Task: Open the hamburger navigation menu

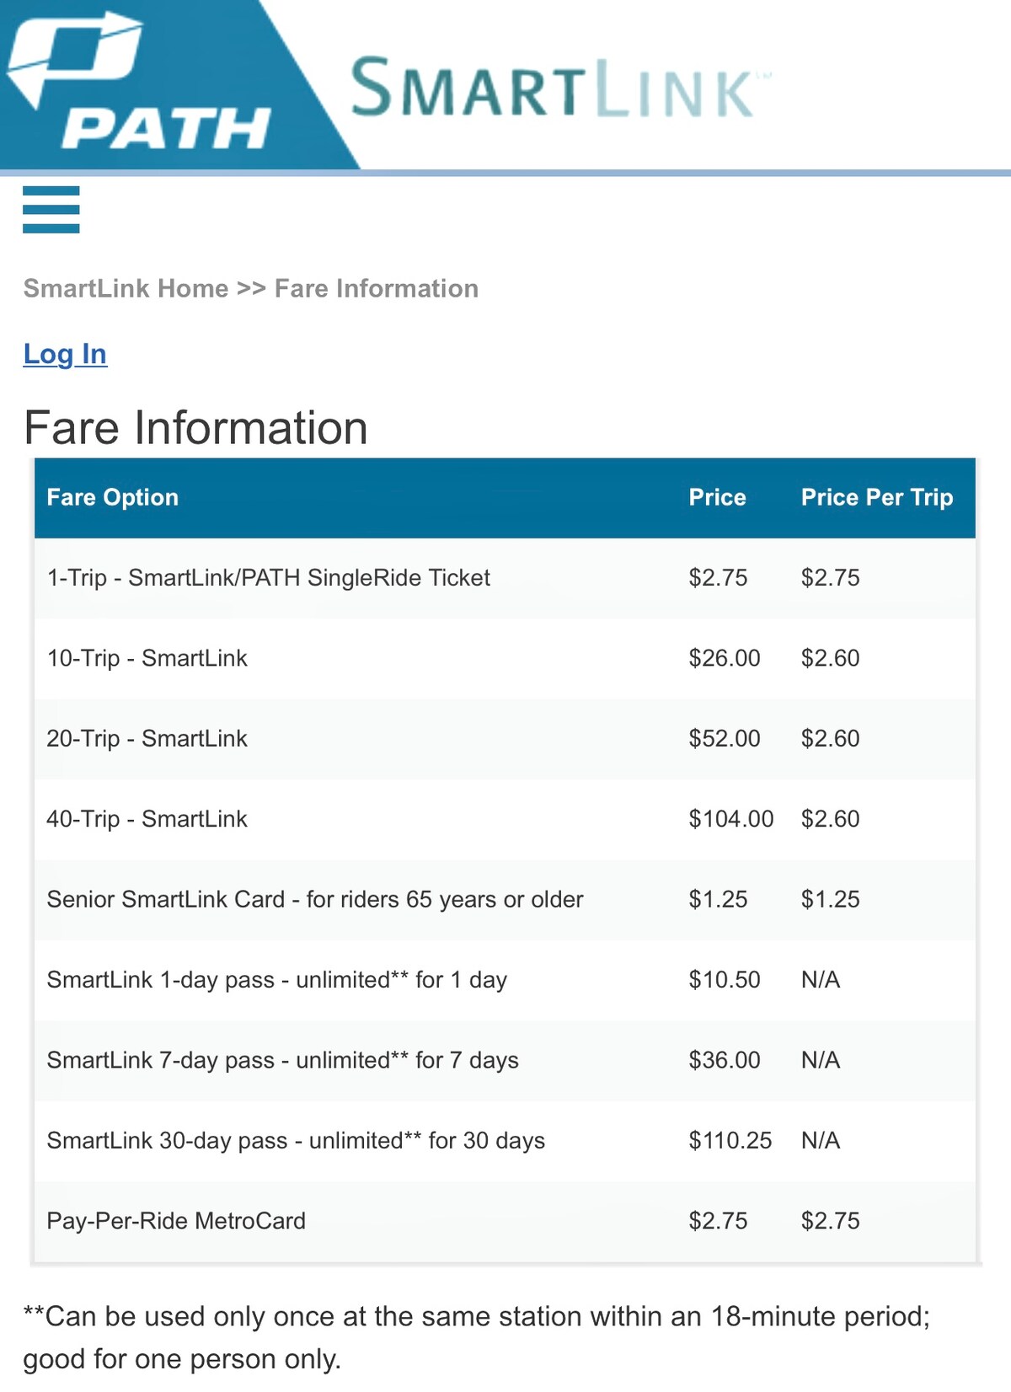Action: click(51, 210)
